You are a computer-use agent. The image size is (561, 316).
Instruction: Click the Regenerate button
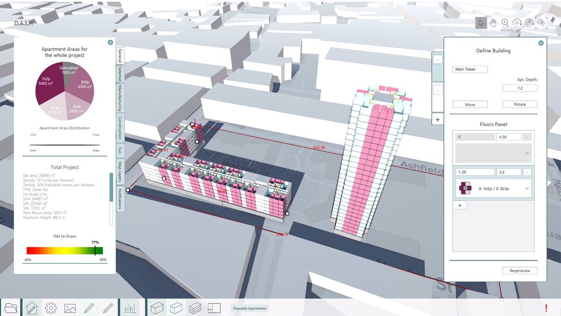pyautogui.click(x=520, y=271)
